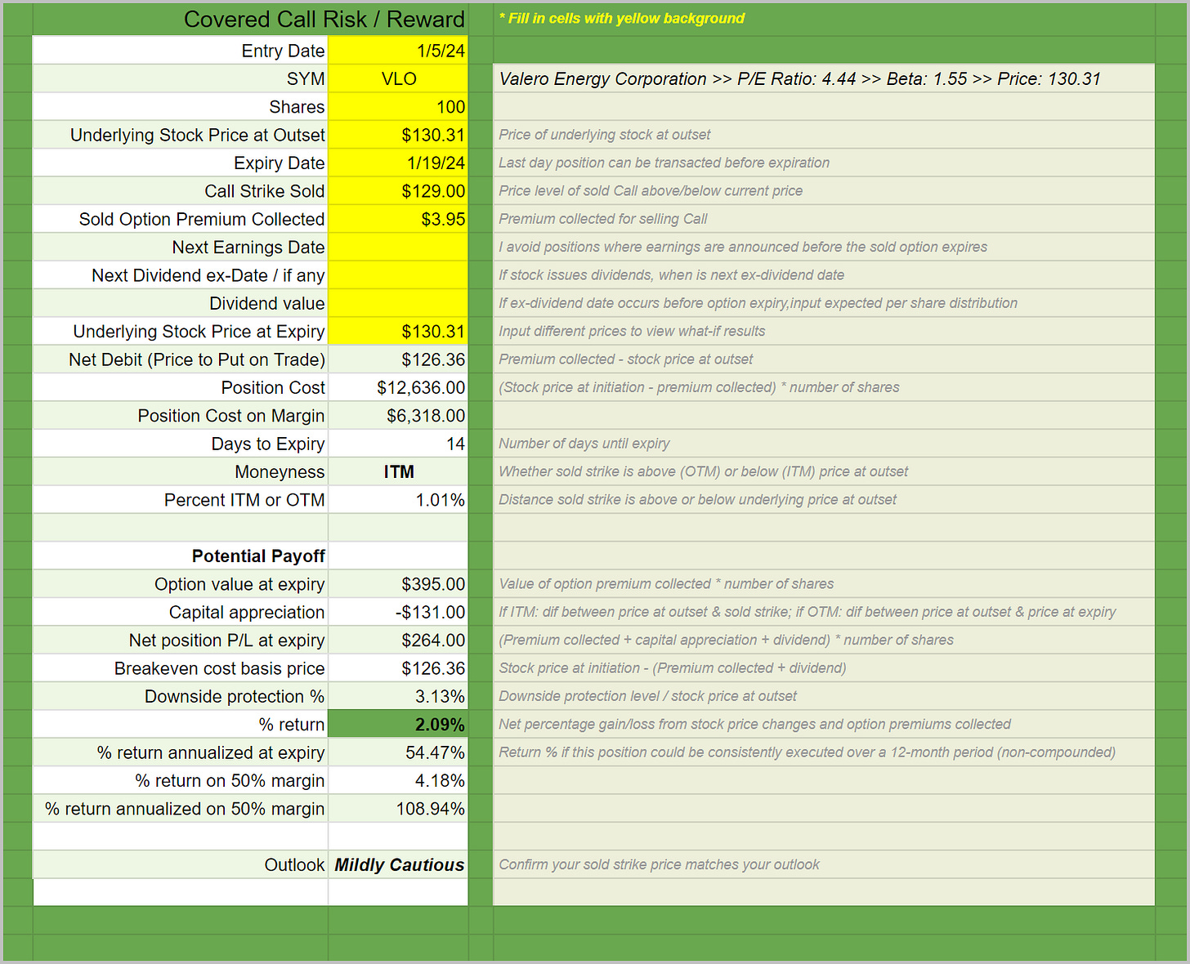This screenshot has width=1190, height=964.
Task: Click the Moneyness value ITM
Action: [398, 471]
